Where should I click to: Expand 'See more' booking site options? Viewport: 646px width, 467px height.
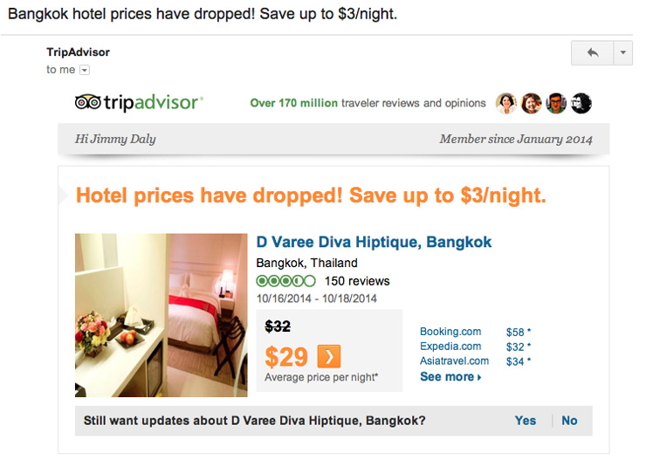click(x=450, y=377)
